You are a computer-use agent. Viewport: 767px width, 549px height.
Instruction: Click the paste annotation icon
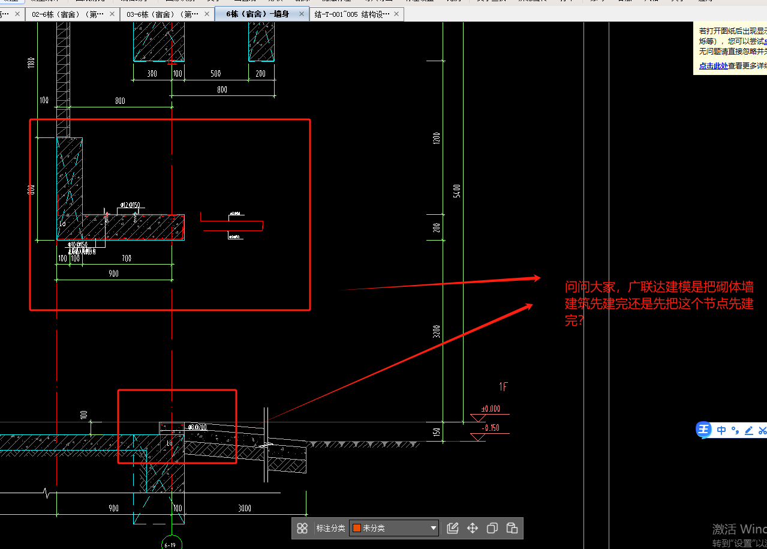point(512,528)
